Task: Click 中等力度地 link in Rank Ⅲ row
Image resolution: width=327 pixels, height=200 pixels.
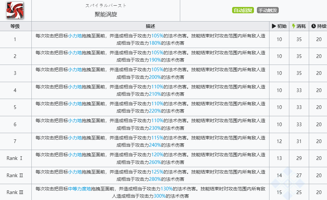Action: click(x=79, y=189)
